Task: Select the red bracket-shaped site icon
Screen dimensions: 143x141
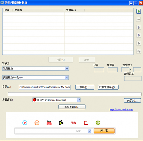Action: point(86,123)
